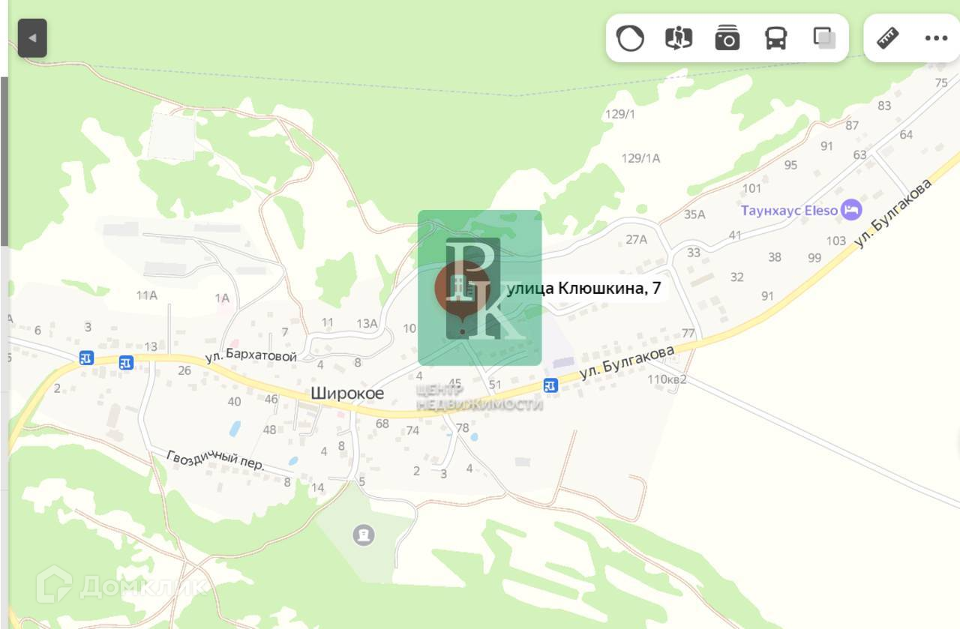Select house number 35A
Image resolution: width=960 pixels, height=629 pixels.
click(x=694, y=214)
